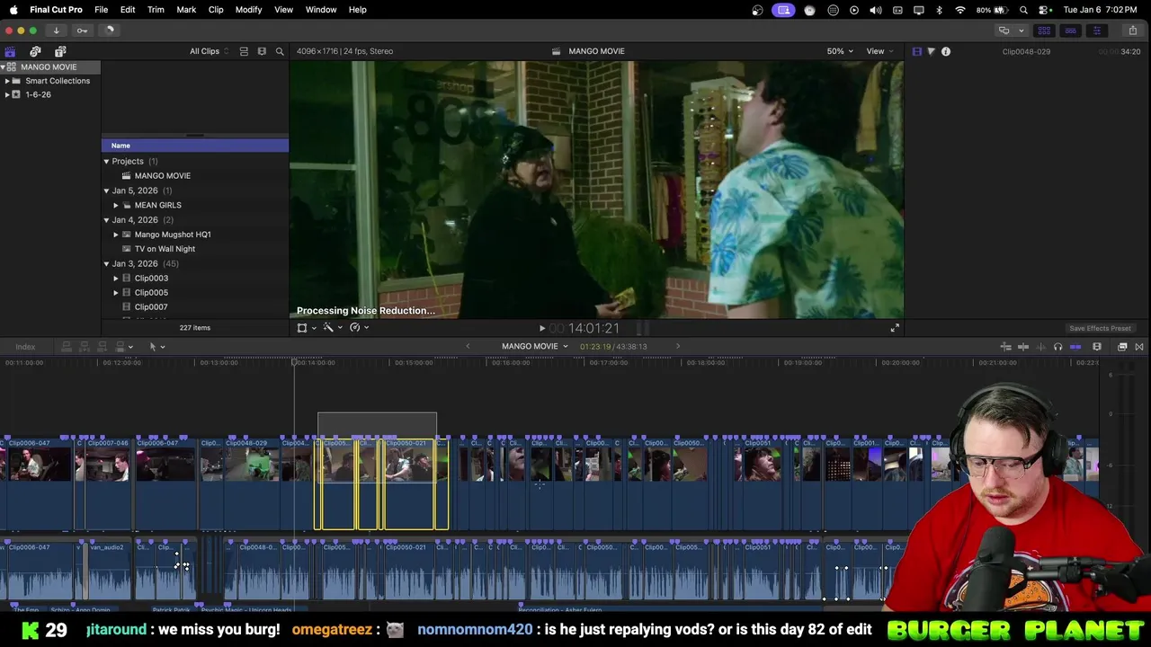Viewport: 1151px width, 647px height.
Task: Open the Edit menu
Action: coord(128,10)
